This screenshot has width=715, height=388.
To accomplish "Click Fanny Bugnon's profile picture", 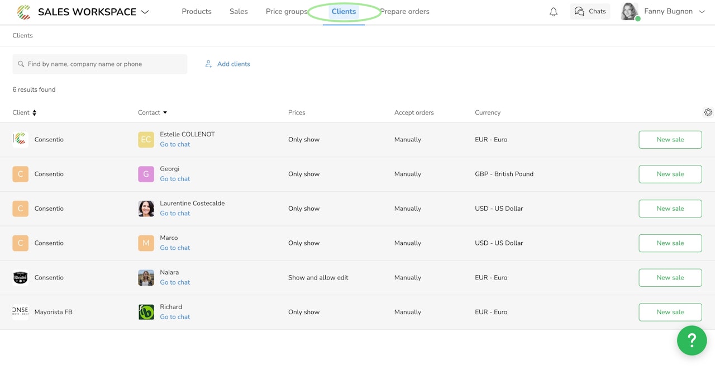I will point(630,11).
